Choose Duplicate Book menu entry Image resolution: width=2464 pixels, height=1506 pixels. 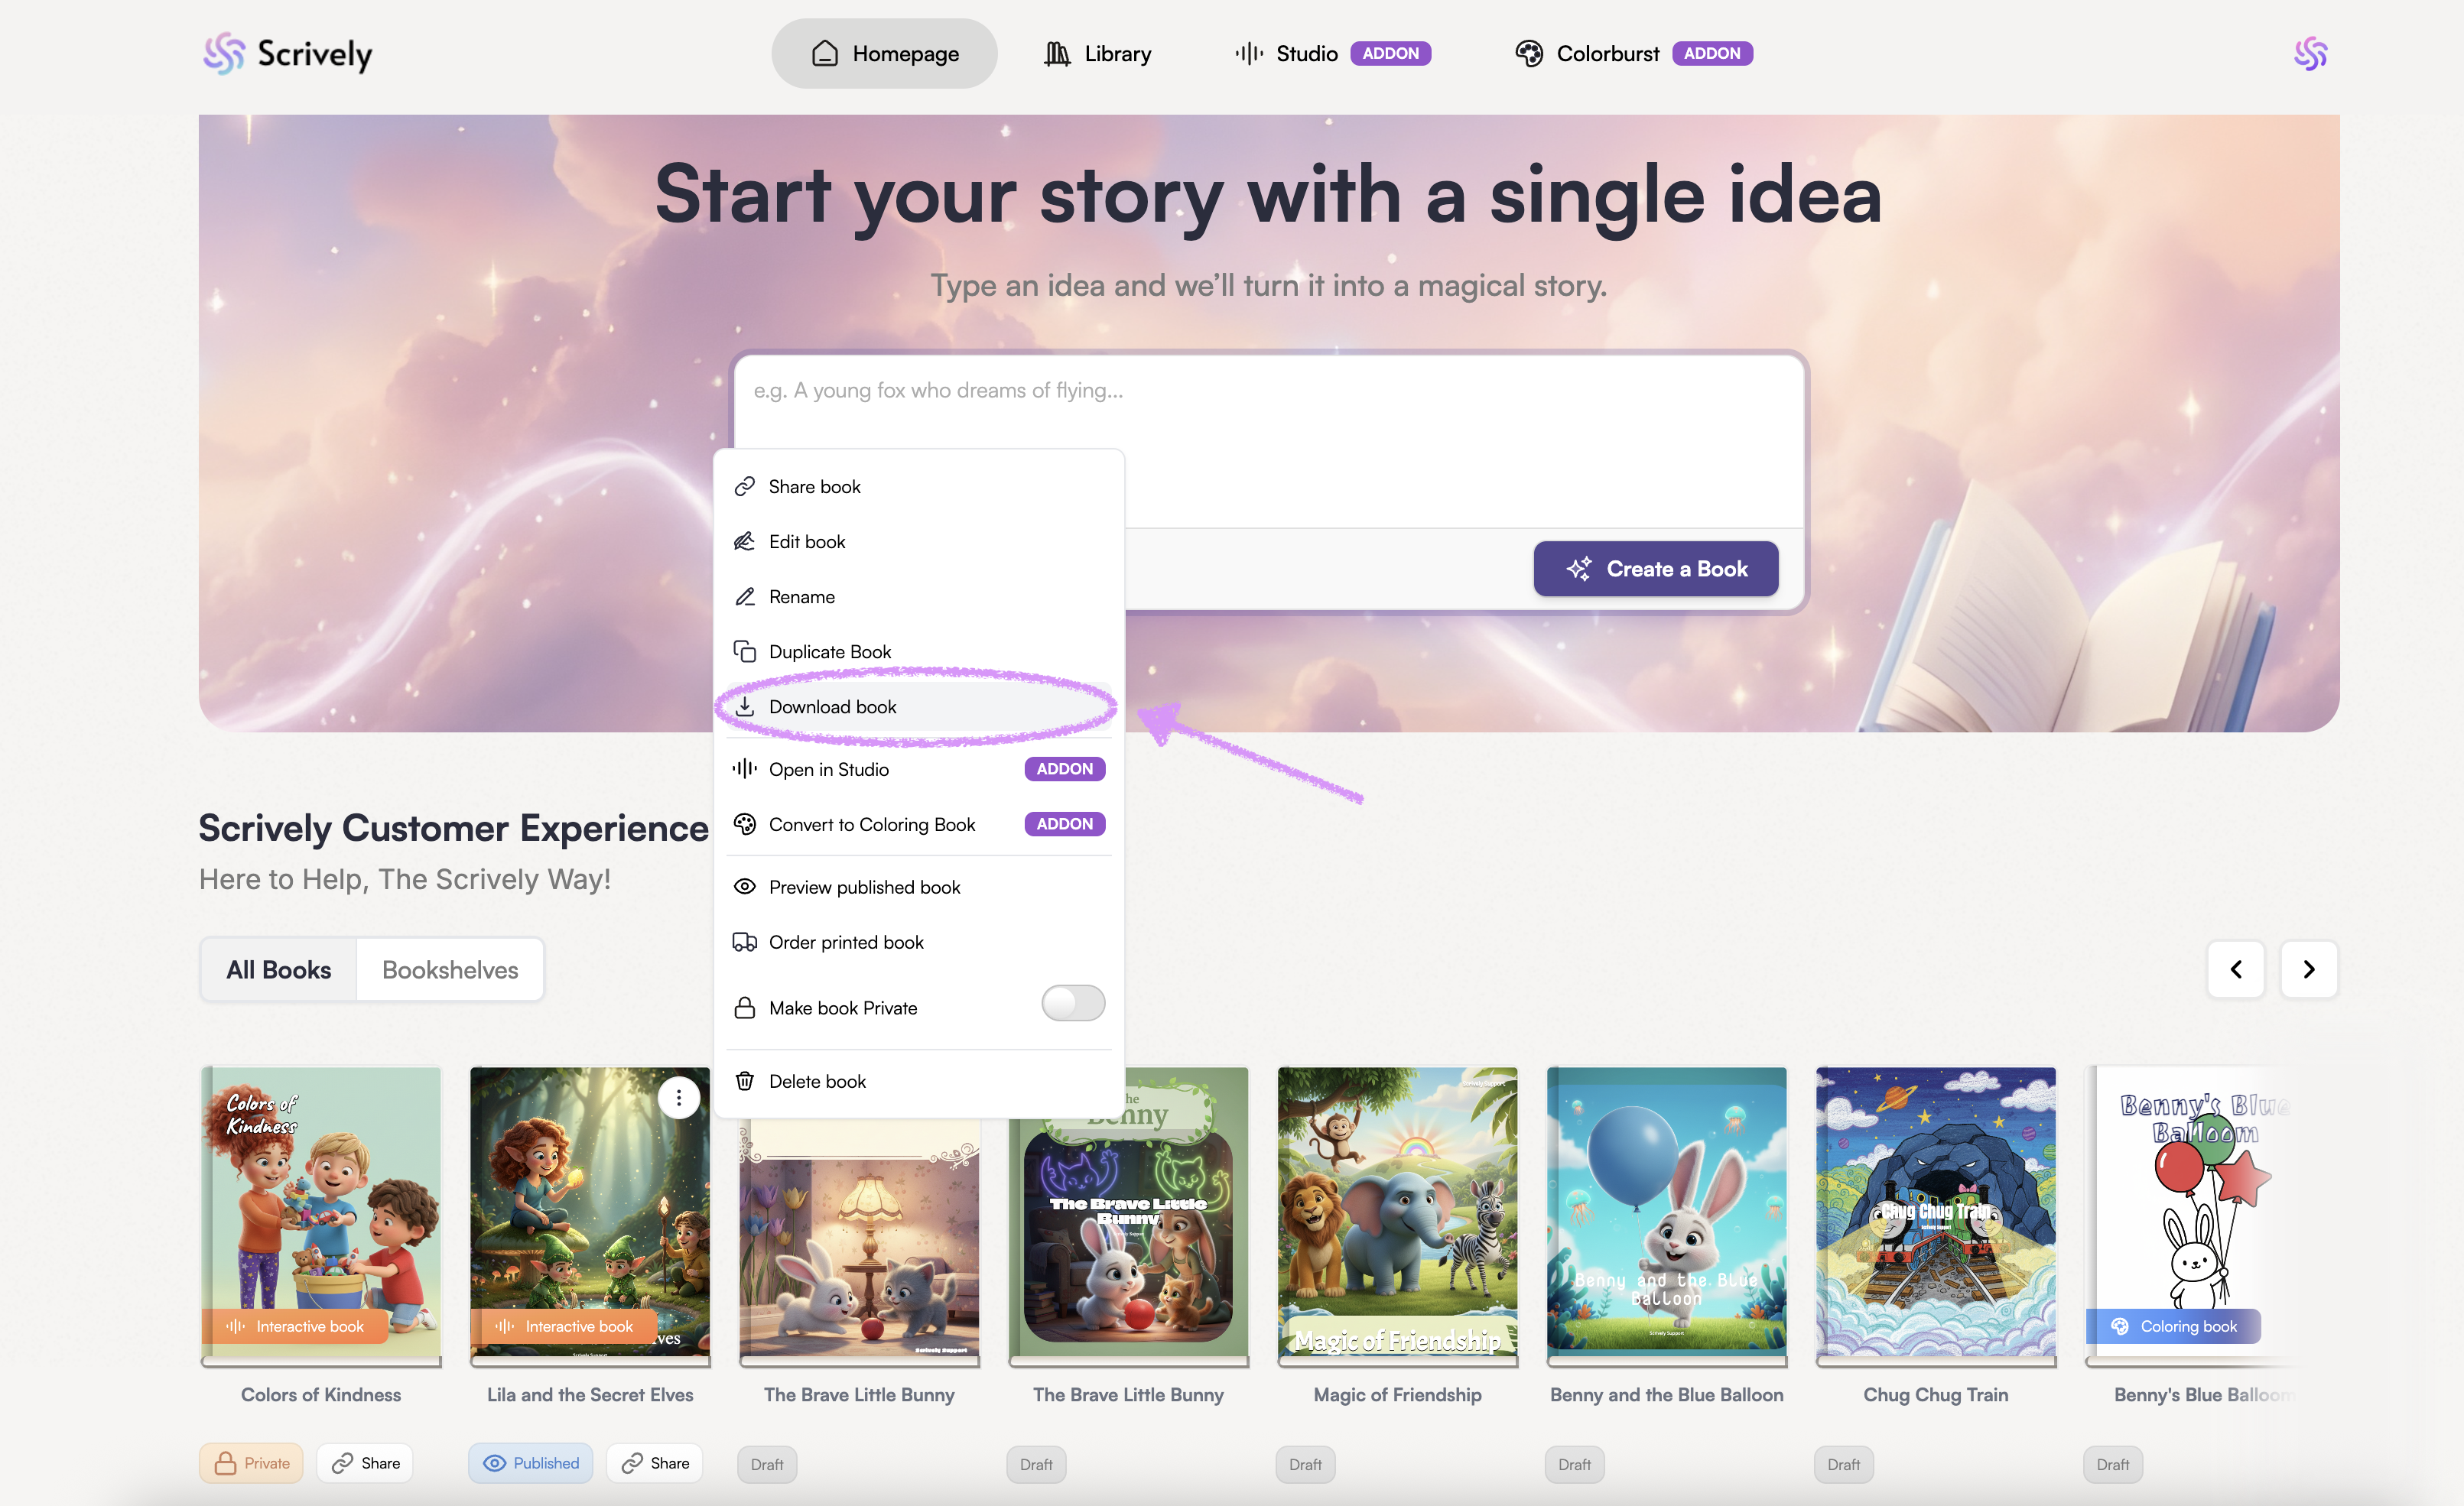pos(829,651)
